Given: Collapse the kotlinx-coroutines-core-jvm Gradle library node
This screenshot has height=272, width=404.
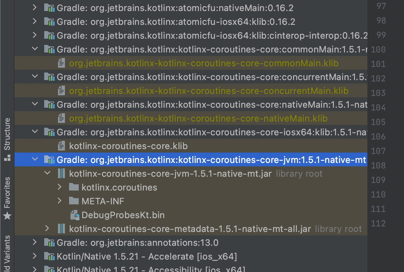Looking at the screenshot, I should click(35, 159).
